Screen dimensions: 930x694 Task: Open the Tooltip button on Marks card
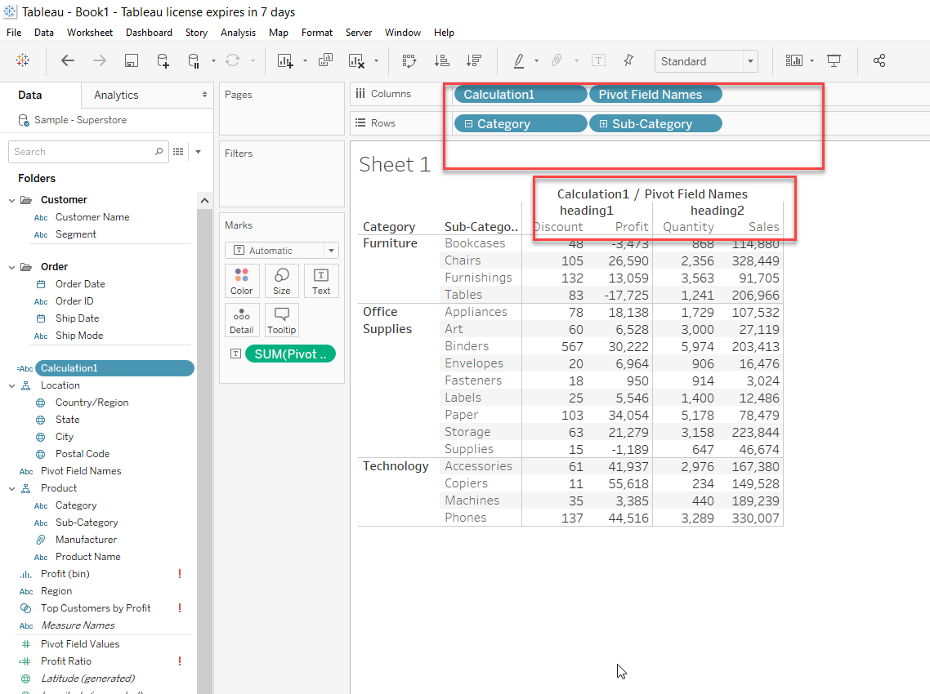(282, 320)
